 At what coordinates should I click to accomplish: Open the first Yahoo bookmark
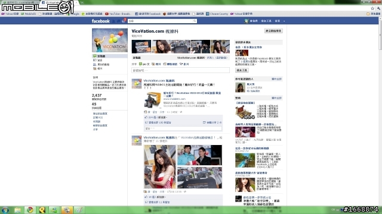click(x=10, y=14)
